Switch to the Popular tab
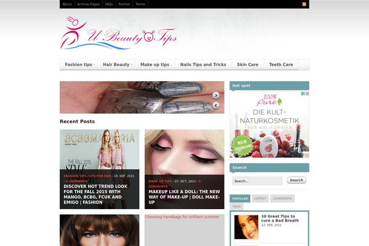369x246 pixels. (240, 199)
